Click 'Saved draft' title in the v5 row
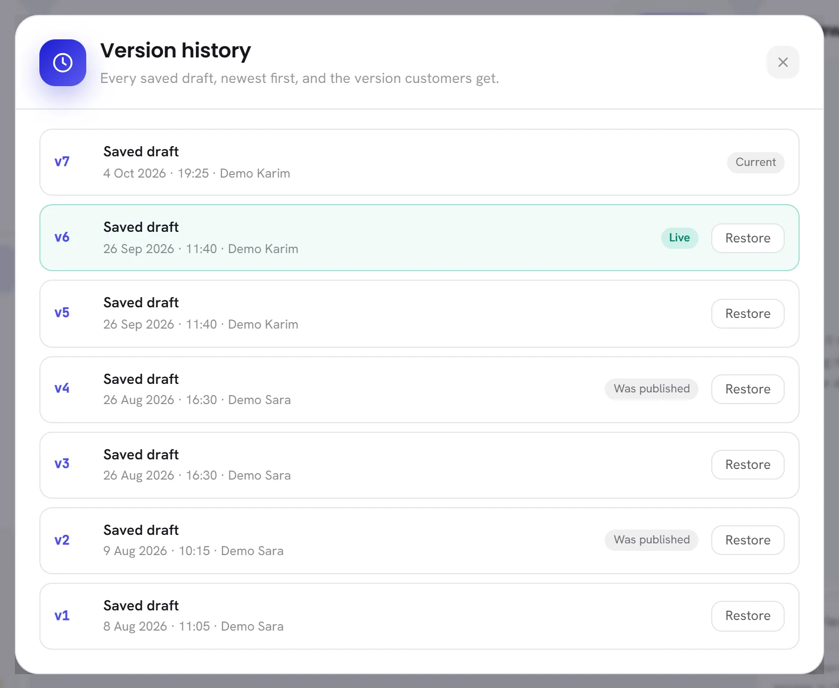Screen dimensions: 839x688 141,303
